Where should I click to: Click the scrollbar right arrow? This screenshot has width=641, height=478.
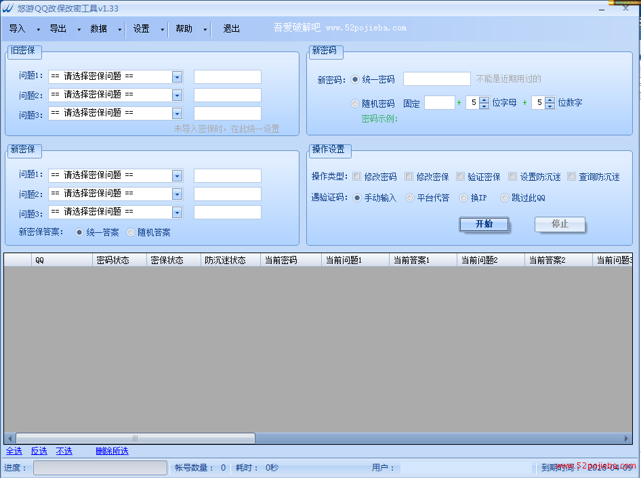click(626, 438)
